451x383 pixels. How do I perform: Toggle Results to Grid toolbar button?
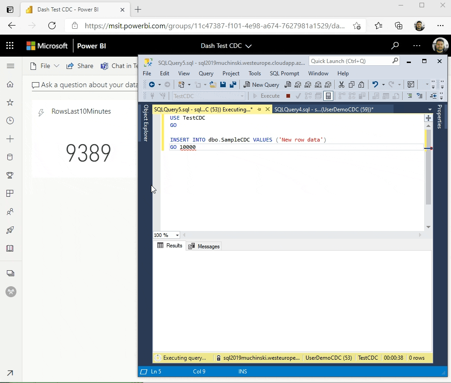(x=328, y=96)
